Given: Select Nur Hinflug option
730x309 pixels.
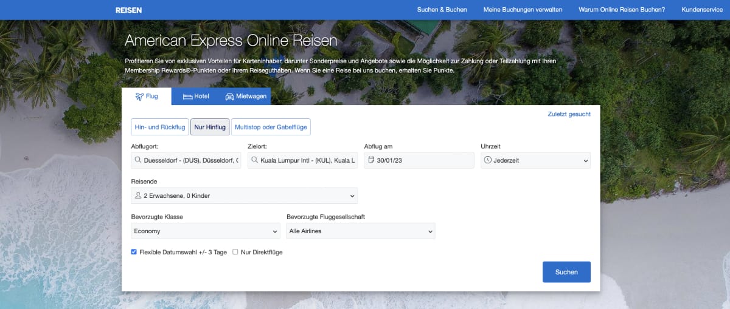Looking at the screenshot, I should pyautogui.click(x=210, y=127).
